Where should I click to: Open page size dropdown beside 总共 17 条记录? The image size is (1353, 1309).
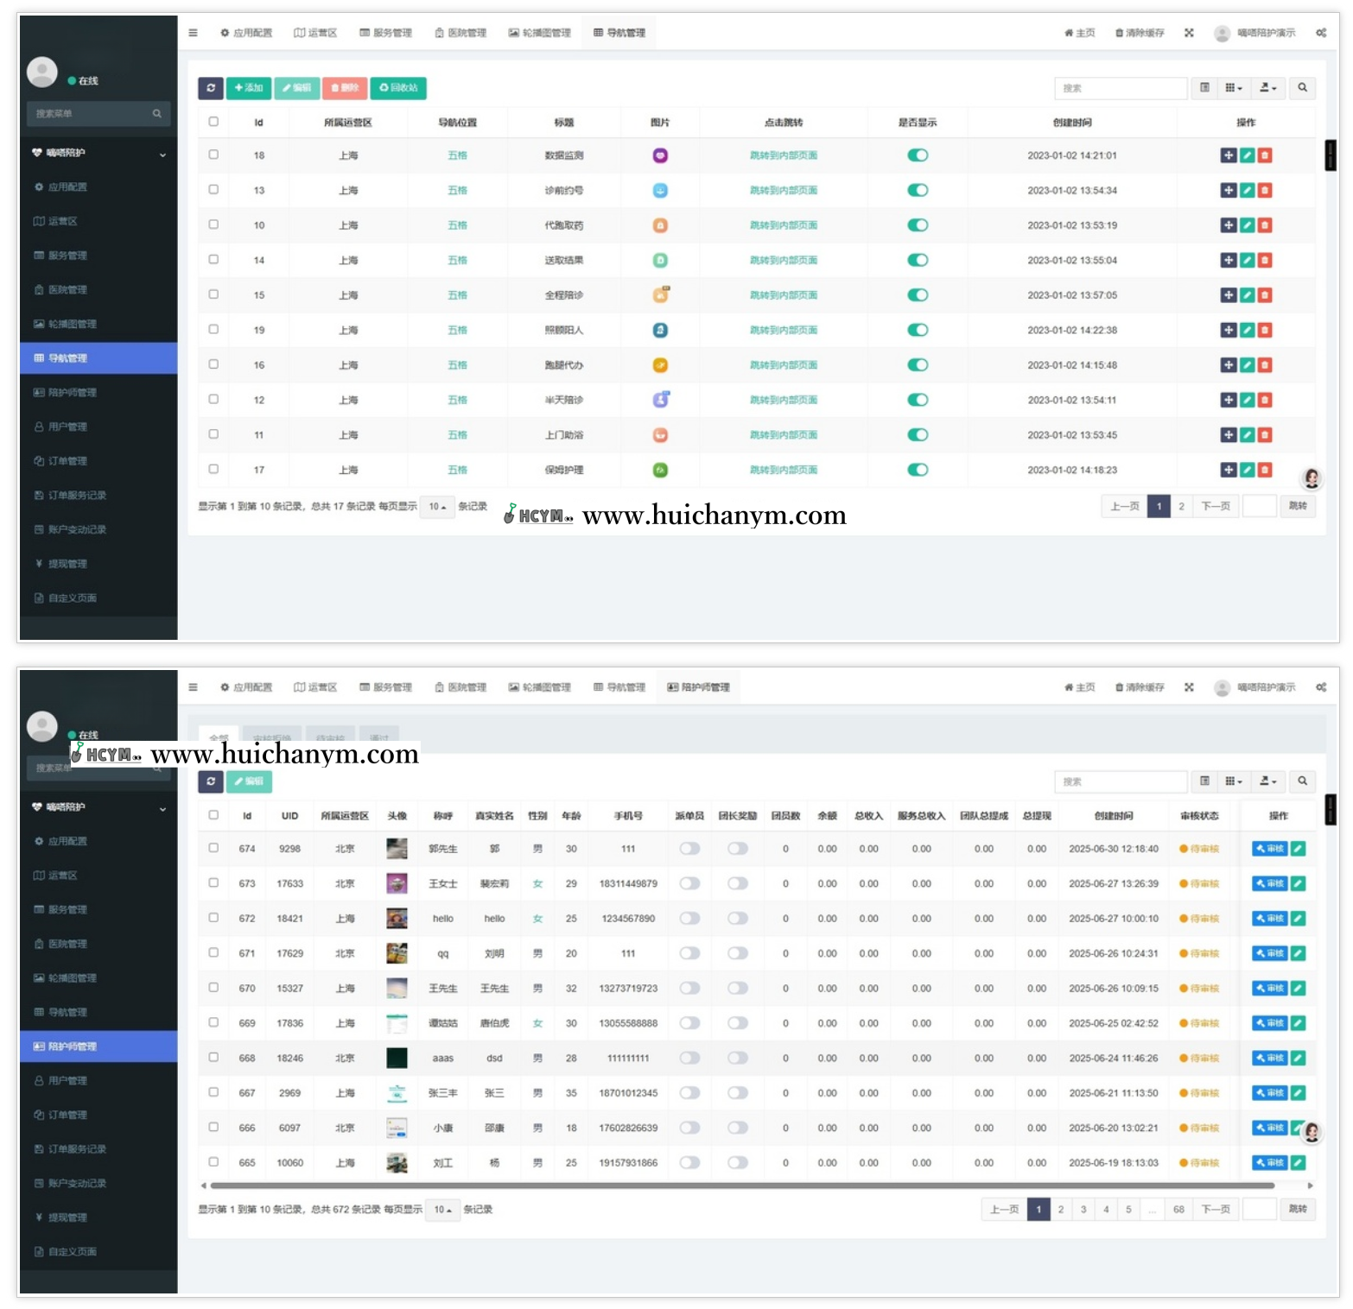pyautogui.click(x=437, y=507)
